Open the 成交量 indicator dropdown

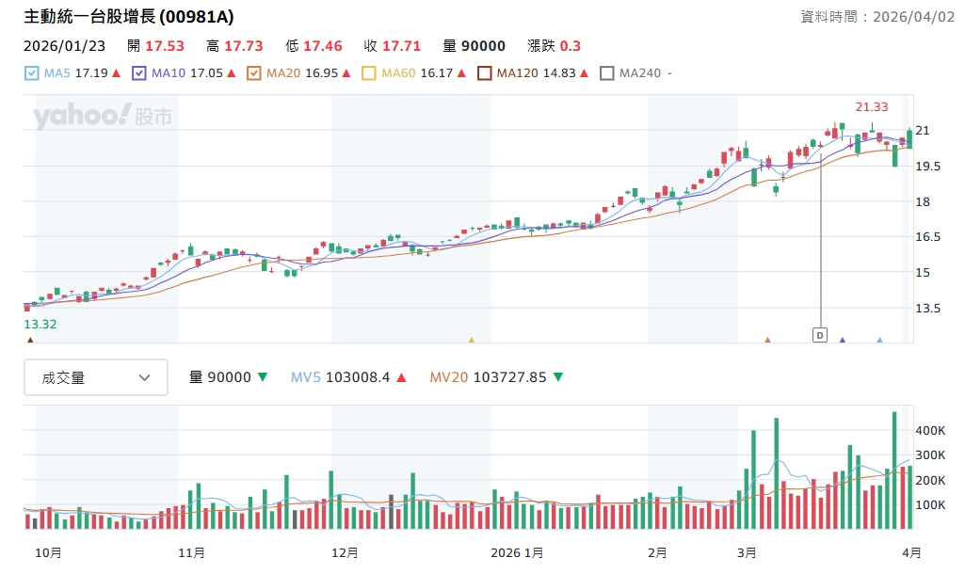click(x=96, y=377)
